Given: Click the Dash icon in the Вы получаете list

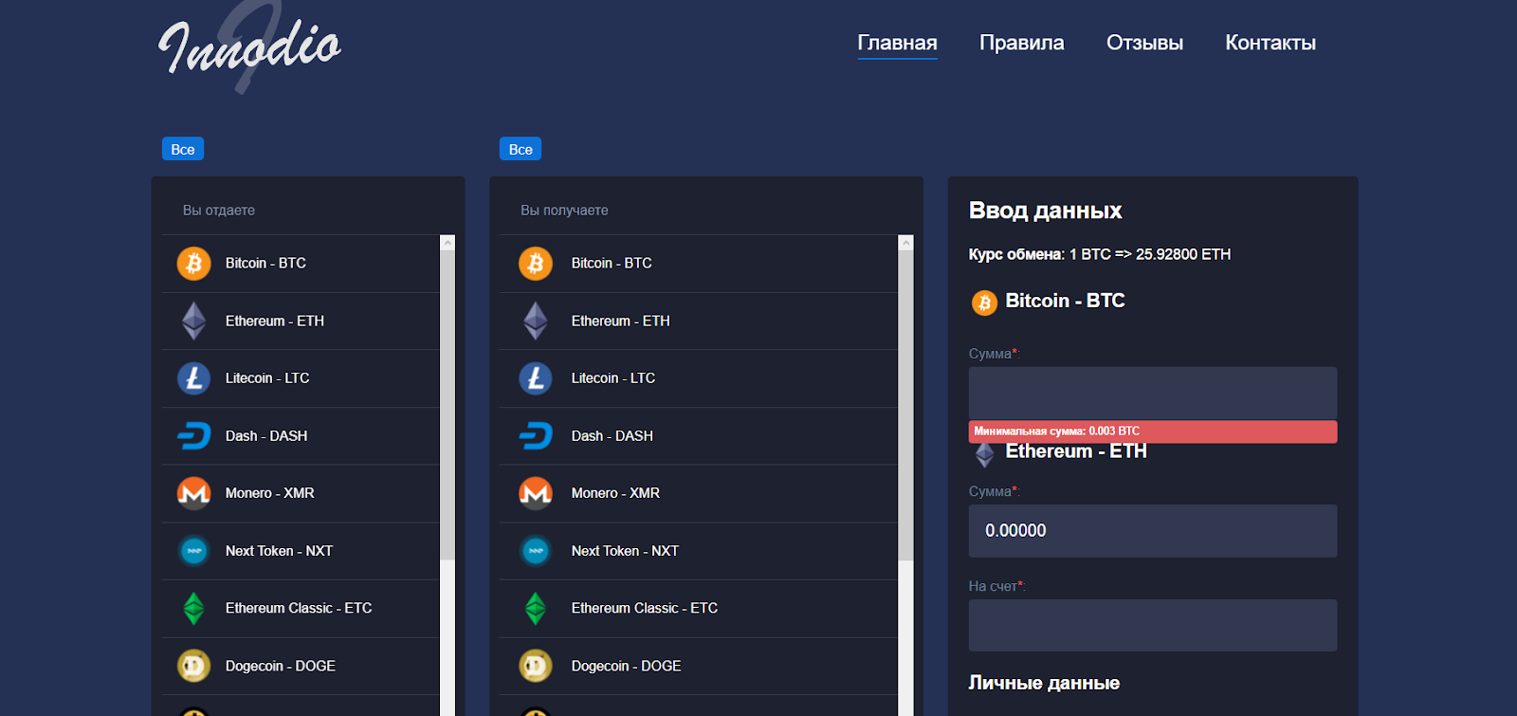Looking at the screenshot, I should (x=535, y=436).
